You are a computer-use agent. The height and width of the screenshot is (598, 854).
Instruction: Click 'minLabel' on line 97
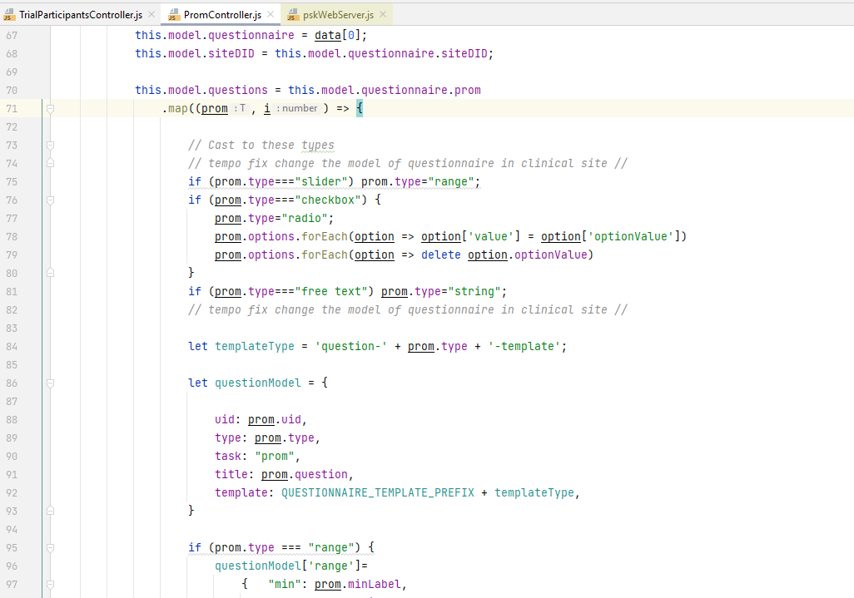(375, 585)
